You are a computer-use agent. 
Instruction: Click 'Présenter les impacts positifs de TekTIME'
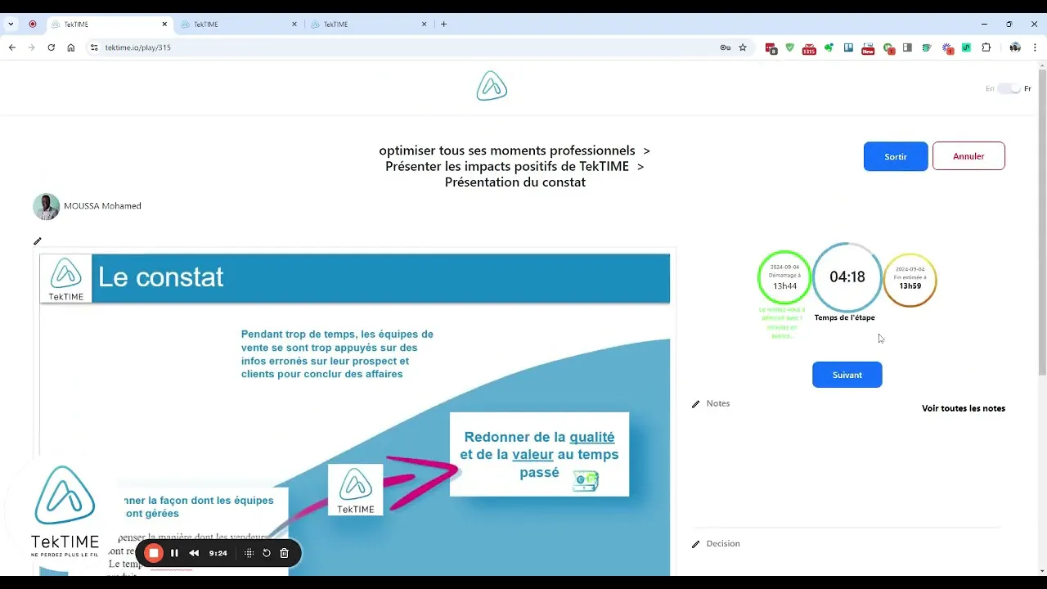coord(507,166)
